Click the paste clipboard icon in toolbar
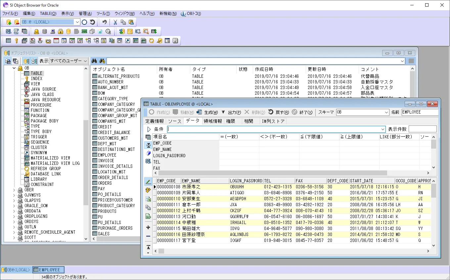Viewport: 450px width, 280px height. [131, 22]
